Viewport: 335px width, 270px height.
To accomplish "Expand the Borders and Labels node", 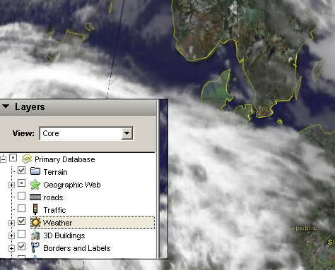I will click(x=11, y=248).
